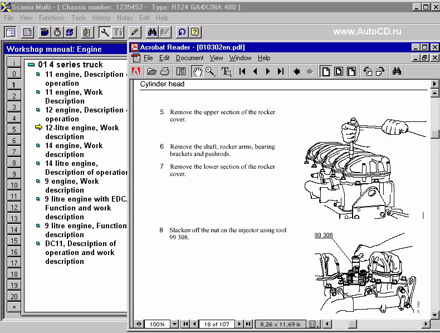Select group number 12 in sidebar

pyautogui.click(x=14, y=207)
